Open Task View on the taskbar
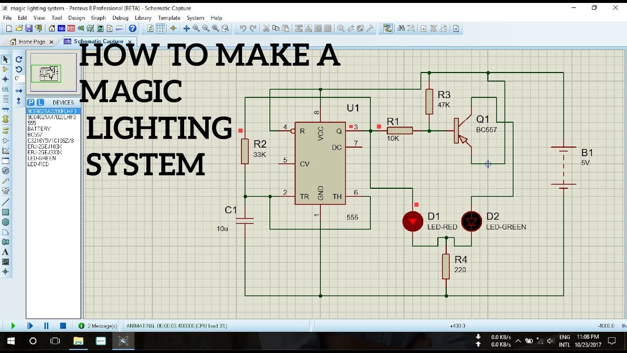 (x=55, y=341)
